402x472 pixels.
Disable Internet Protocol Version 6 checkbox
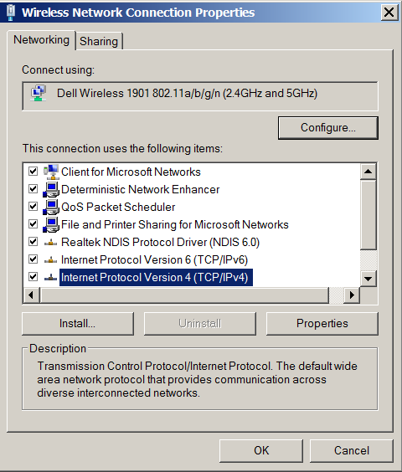33,259
